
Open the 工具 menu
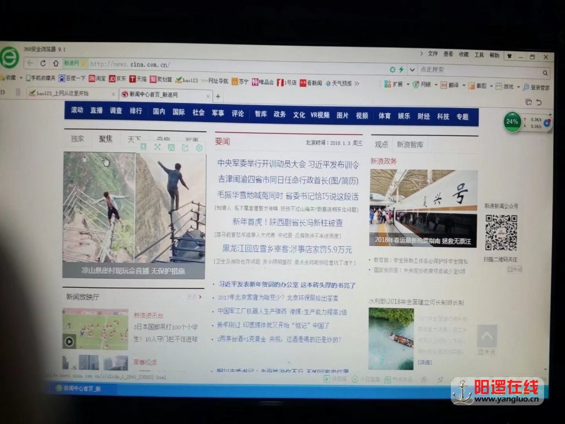point(479,55)
